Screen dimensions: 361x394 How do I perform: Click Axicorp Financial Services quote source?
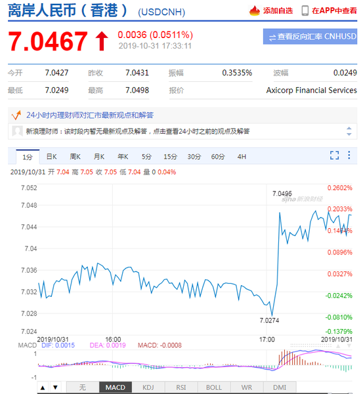pos(311,90)
